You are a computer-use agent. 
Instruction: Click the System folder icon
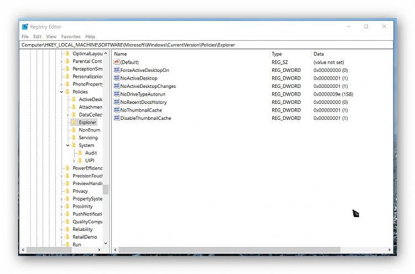[74, 145]
